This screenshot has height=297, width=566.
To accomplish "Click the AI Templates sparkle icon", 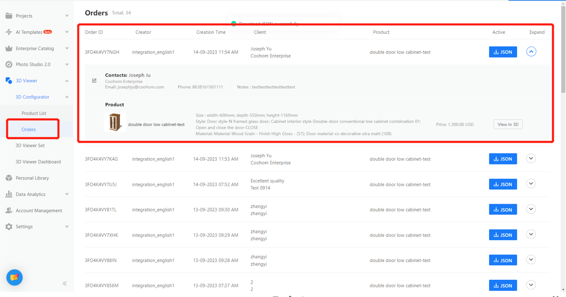I will point(9,32).
